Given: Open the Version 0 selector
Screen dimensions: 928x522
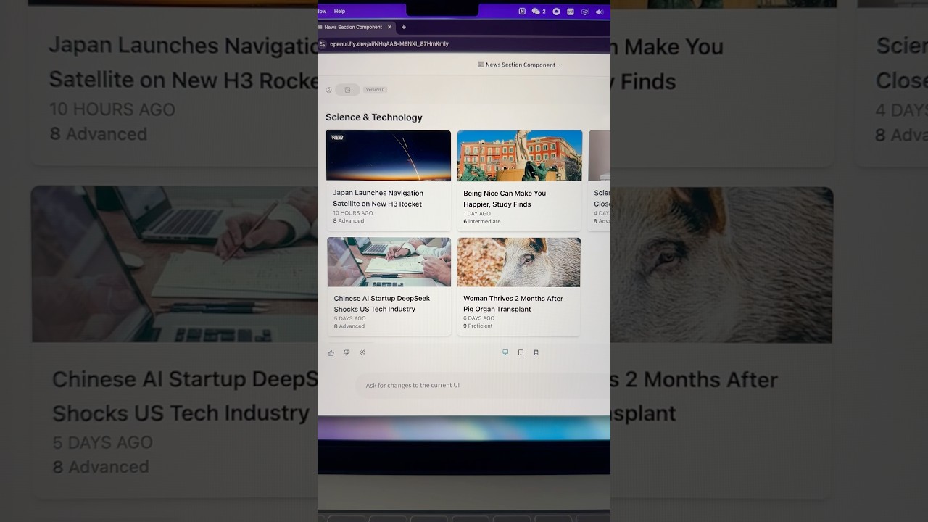Looking at the screenshot, I should [x=375, y=90].
